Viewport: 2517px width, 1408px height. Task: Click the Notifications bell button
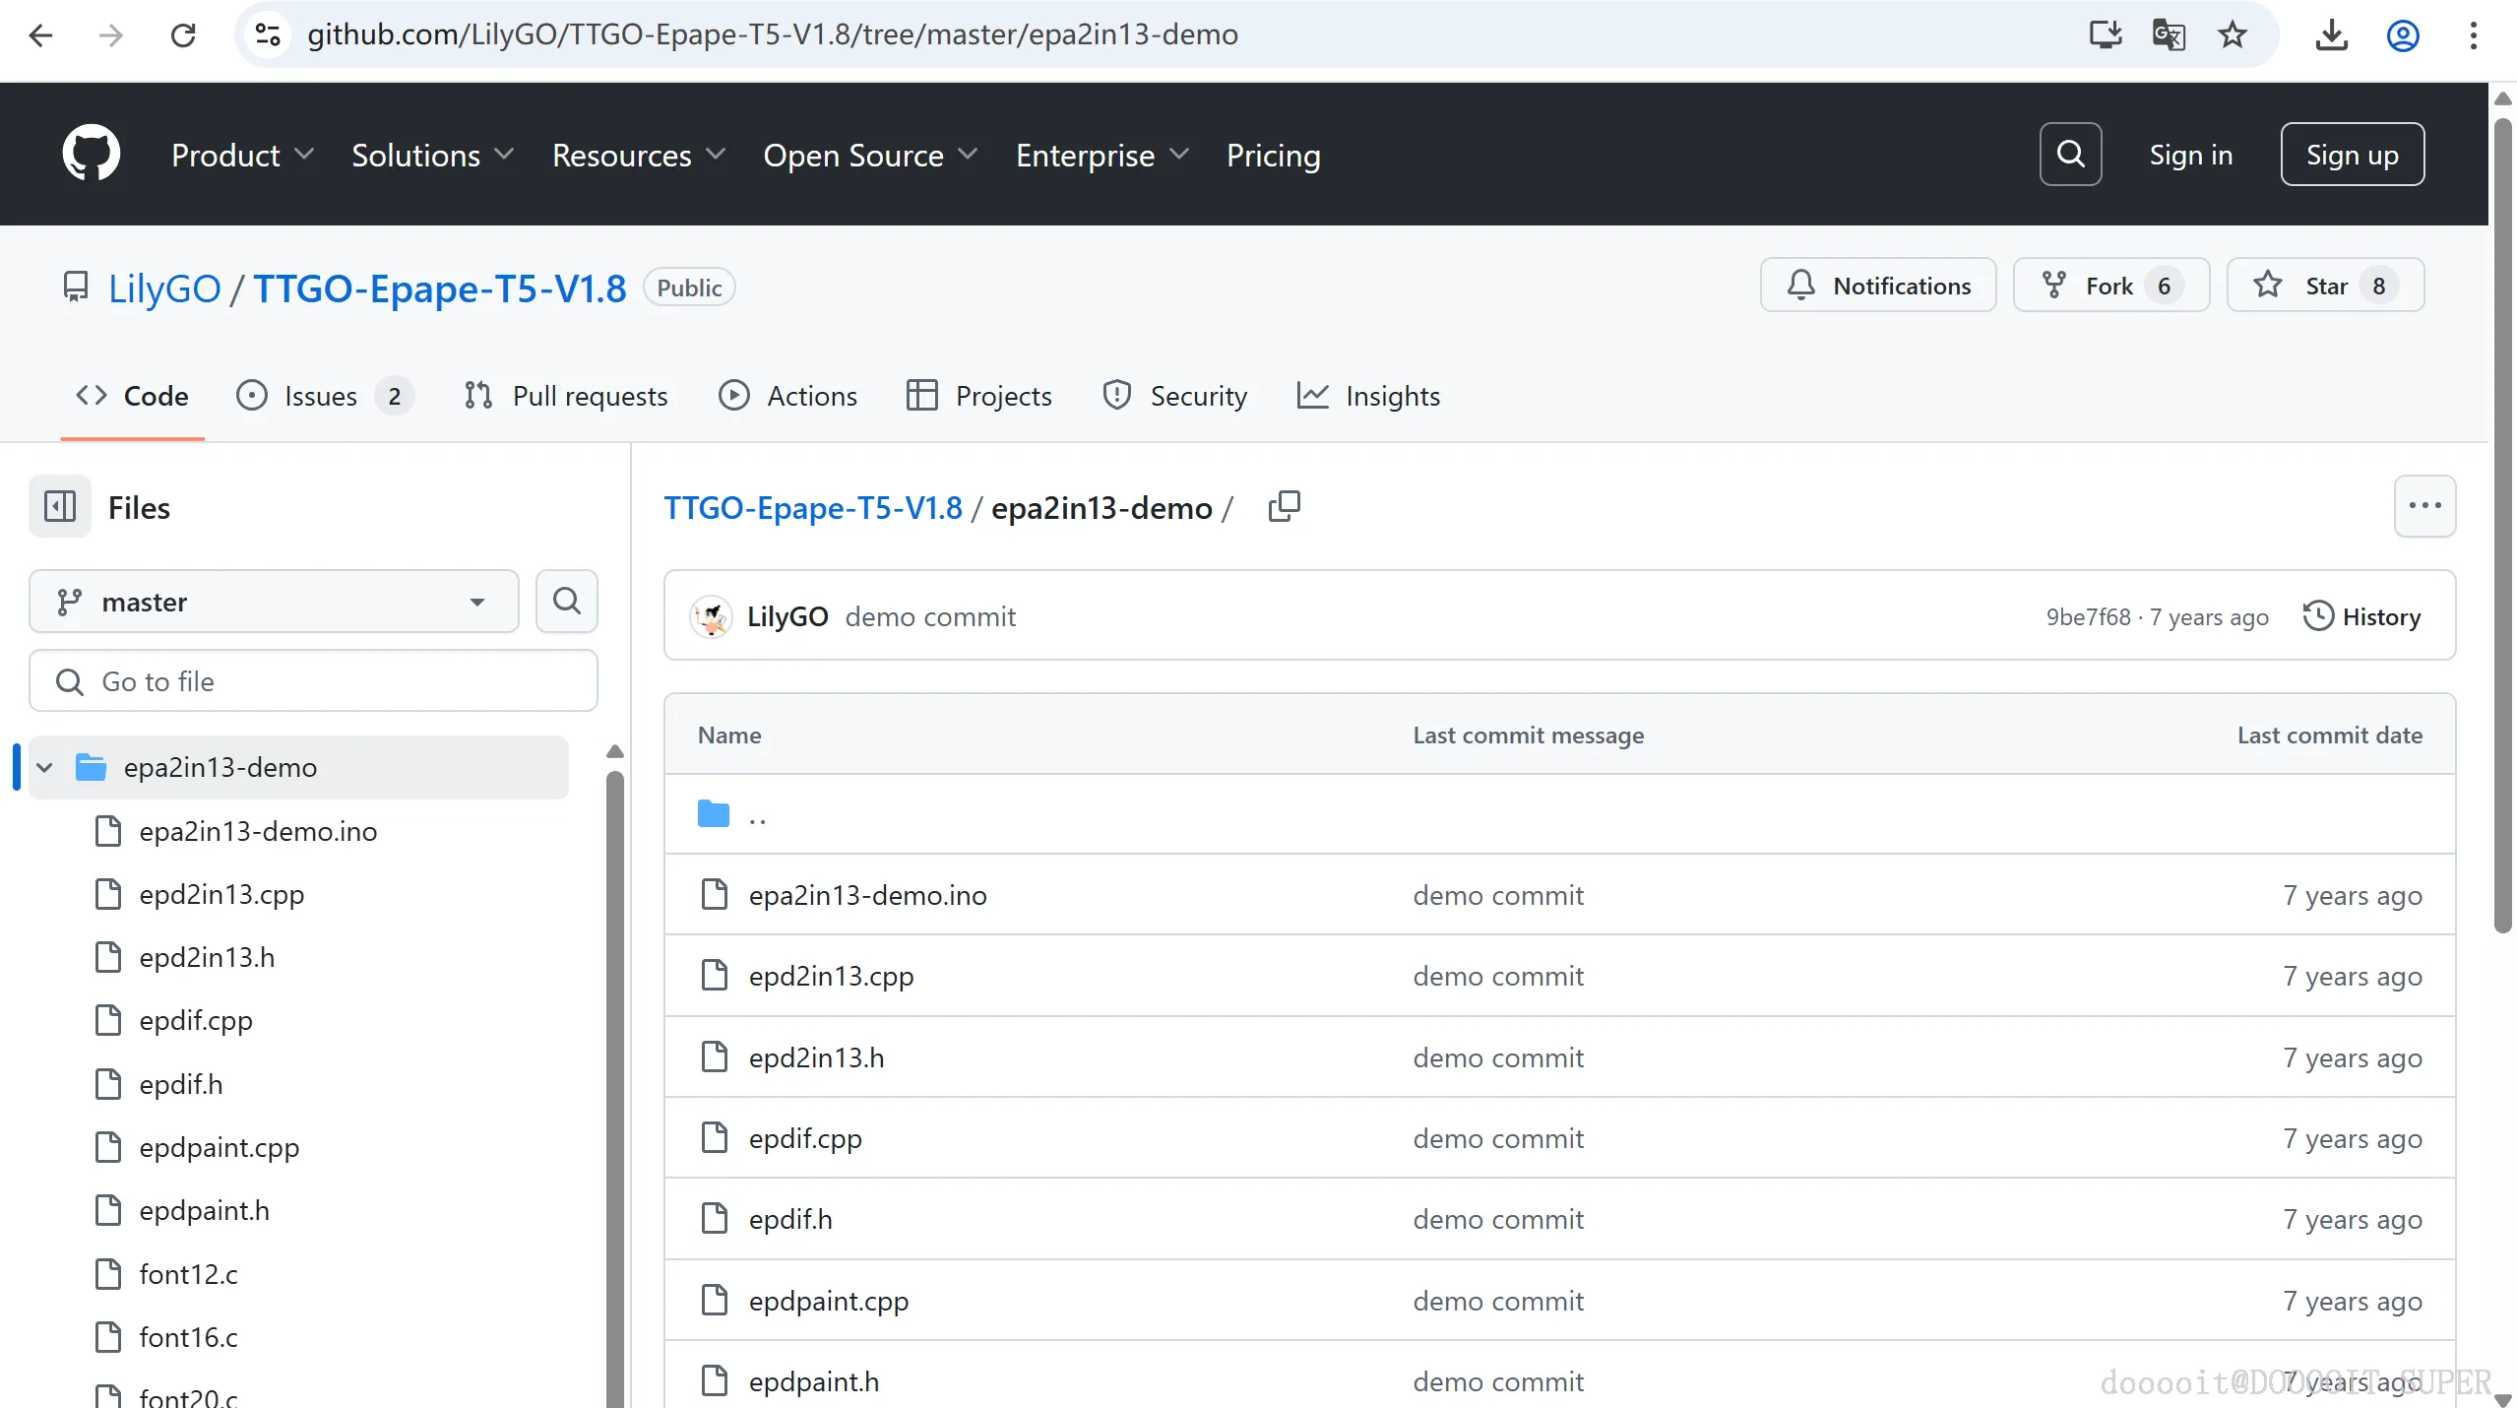point(1877,286)
